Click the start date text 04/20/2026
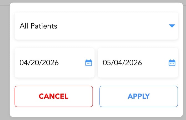Viewport: 186px width, 120px height. point(39,63)
